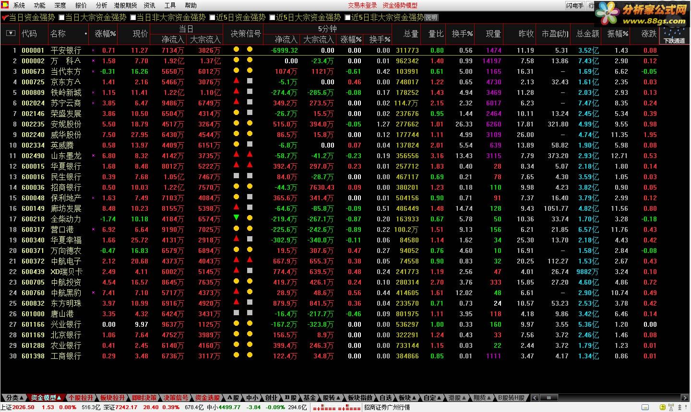Switch to the 决策信号 tab
Viewport: 691px width, 412px height.
(176, 398)
